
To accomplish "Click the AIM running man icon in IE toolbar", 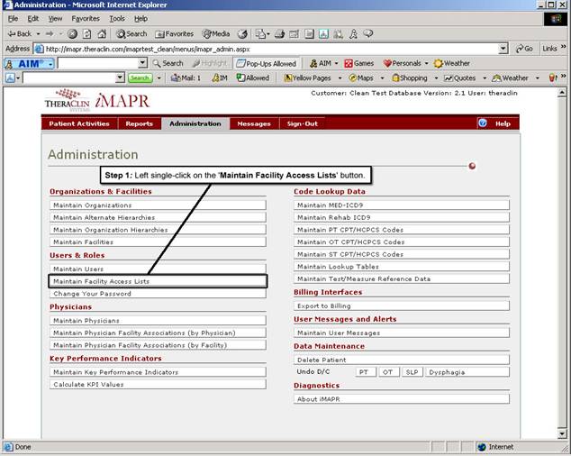I will (353, 34).
